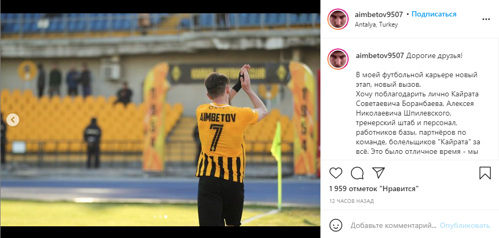Share the post via paper plane icon

[379, 173]
